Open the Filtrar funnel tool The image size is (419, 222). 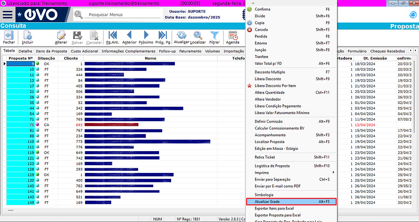214,38
